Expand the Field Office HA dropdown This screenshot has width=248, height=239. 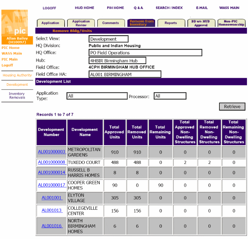(x=125, y=74)
